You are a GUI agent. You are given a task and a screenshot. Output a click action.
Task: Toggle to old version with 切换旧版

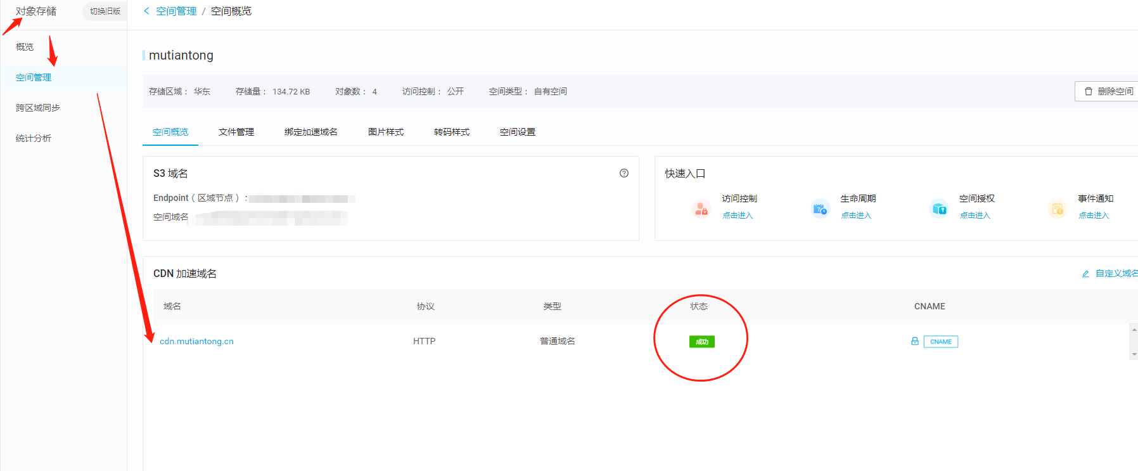[x=105, y=11]
